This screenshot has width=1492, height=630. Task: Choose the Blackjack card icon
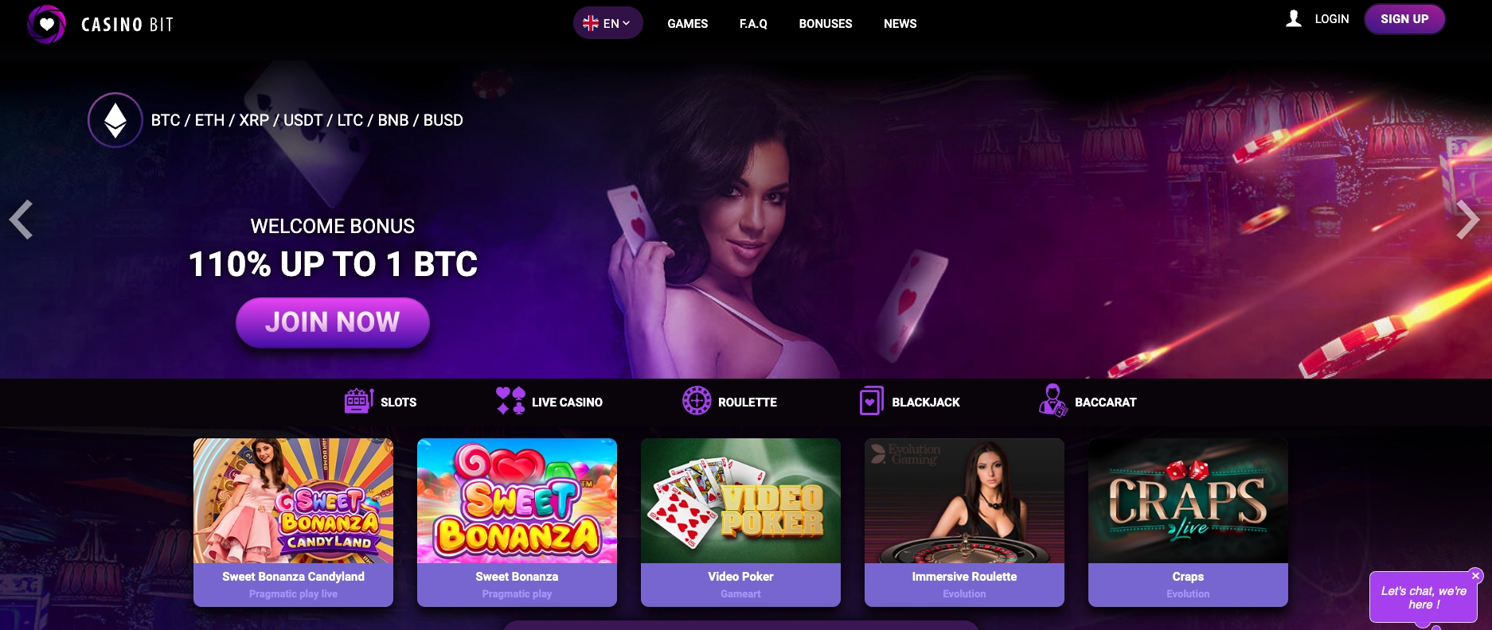click(872, 401)
